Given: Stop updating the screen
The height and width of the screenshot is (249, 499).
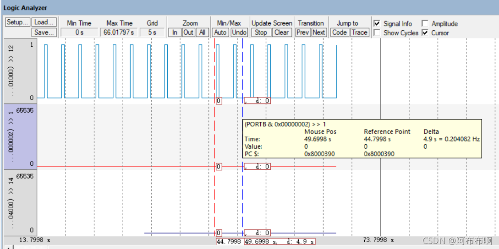Looking at the screenshot, I should 261,32.
